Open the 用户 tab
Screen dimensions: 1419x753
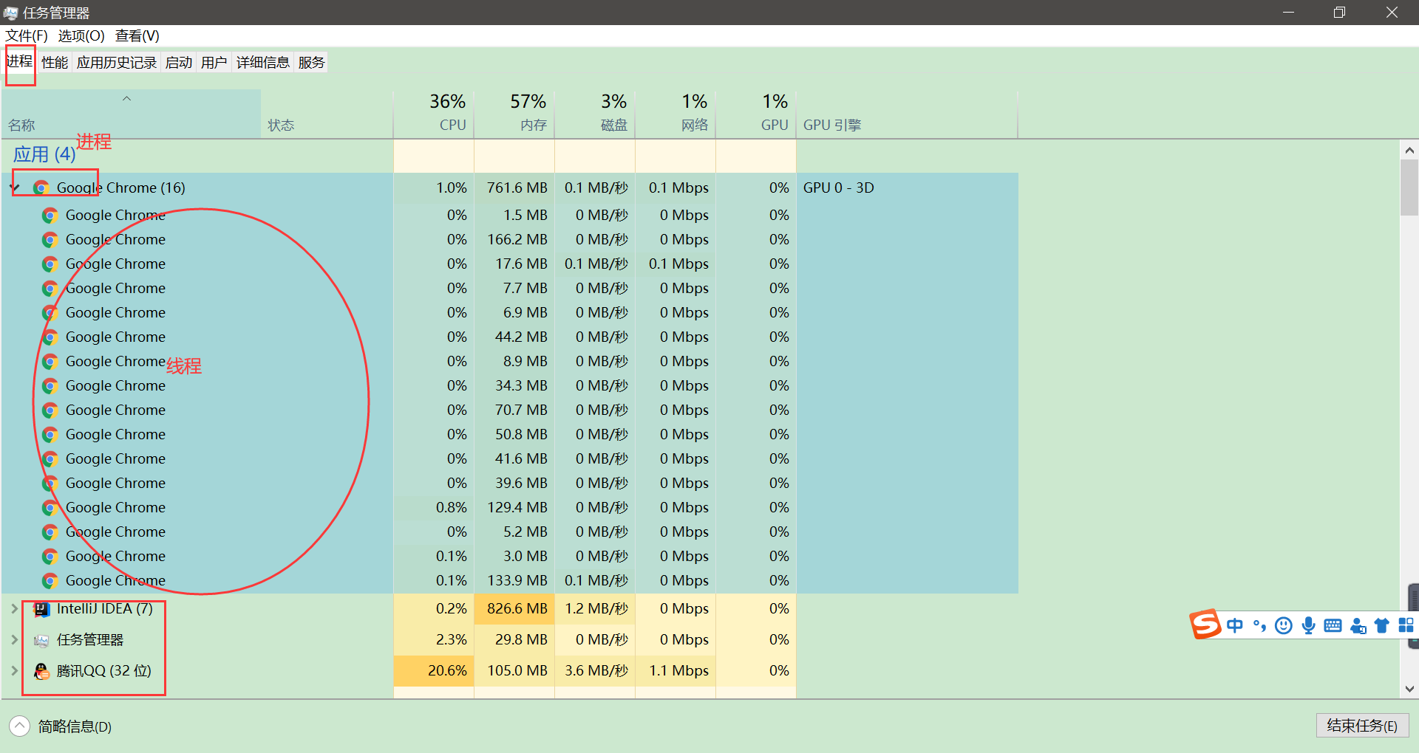coord(214,63)
